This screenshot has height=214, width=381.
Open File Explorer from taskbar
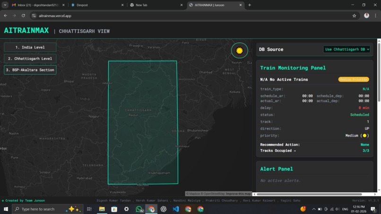click(x=102, y=209)
